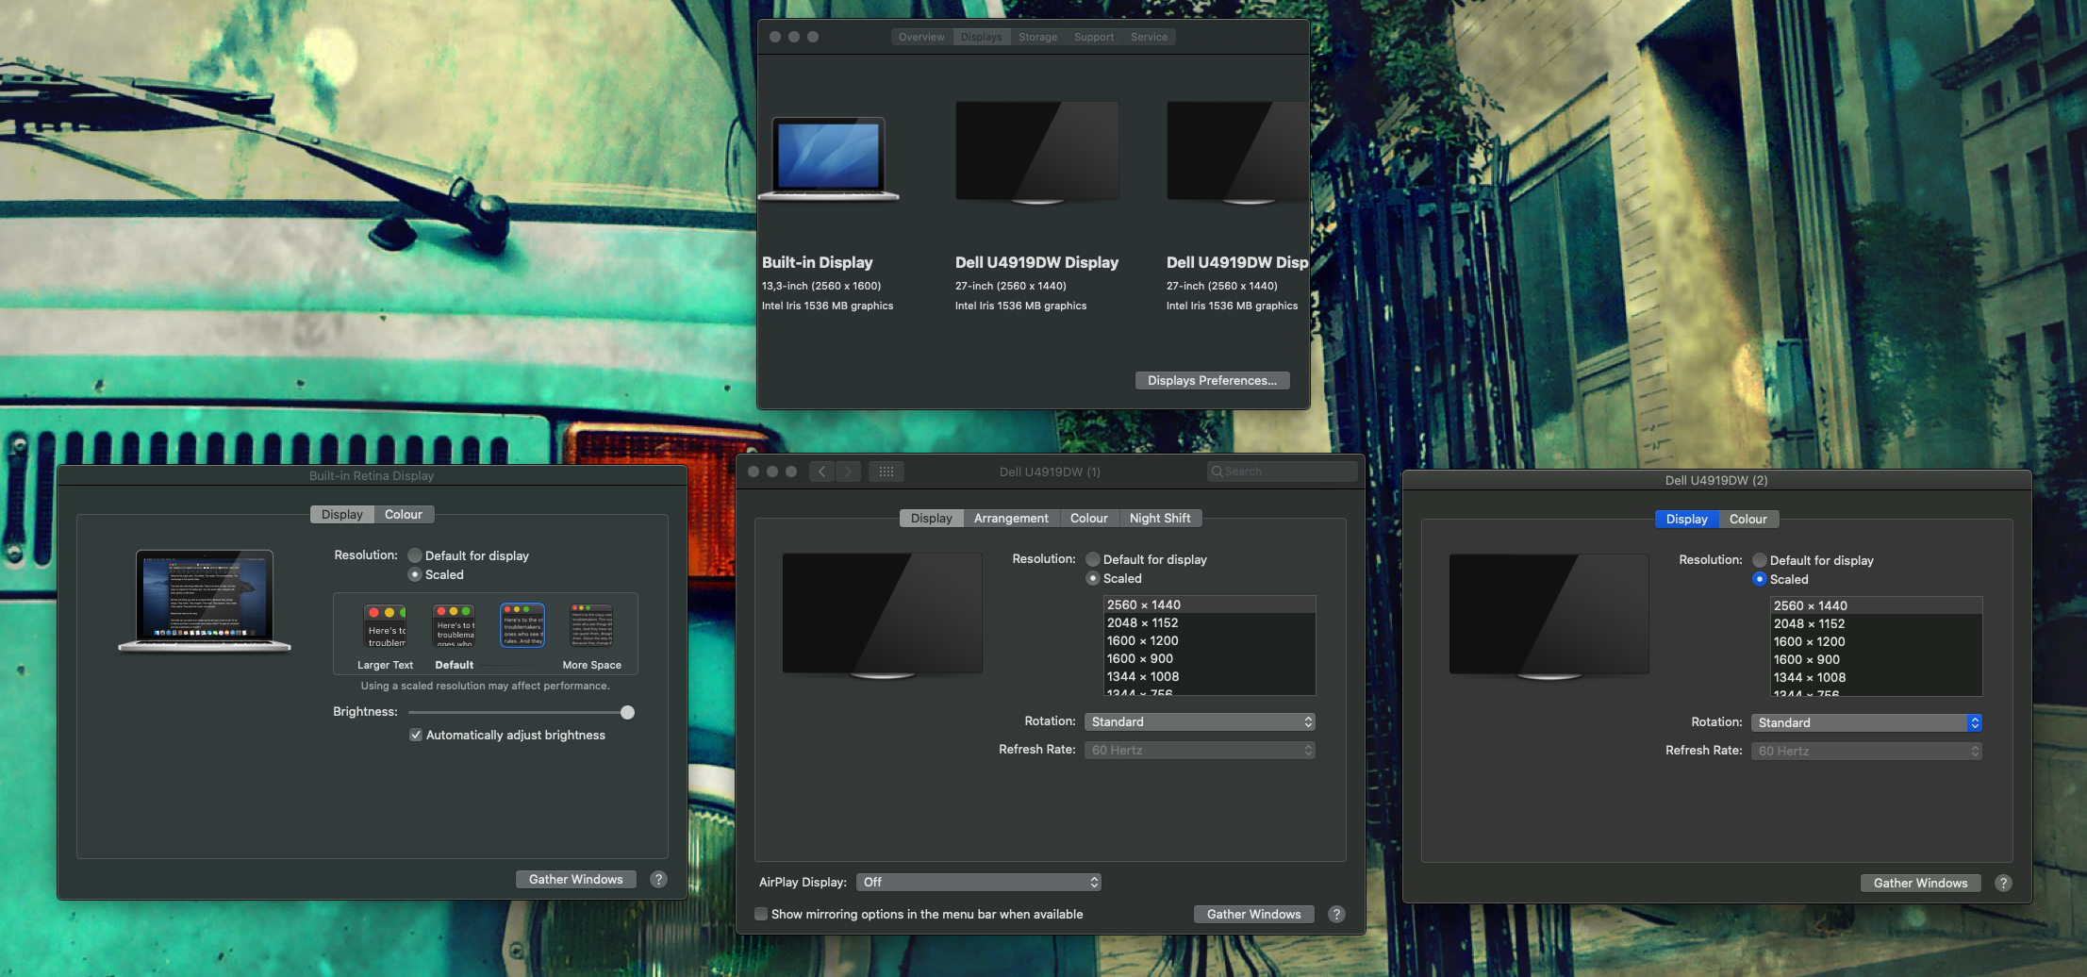Viewport: 2087px width, 977px height.
Task: Toggle Automatically adjust brightness checkbox
Action: [x=416, y=735]
